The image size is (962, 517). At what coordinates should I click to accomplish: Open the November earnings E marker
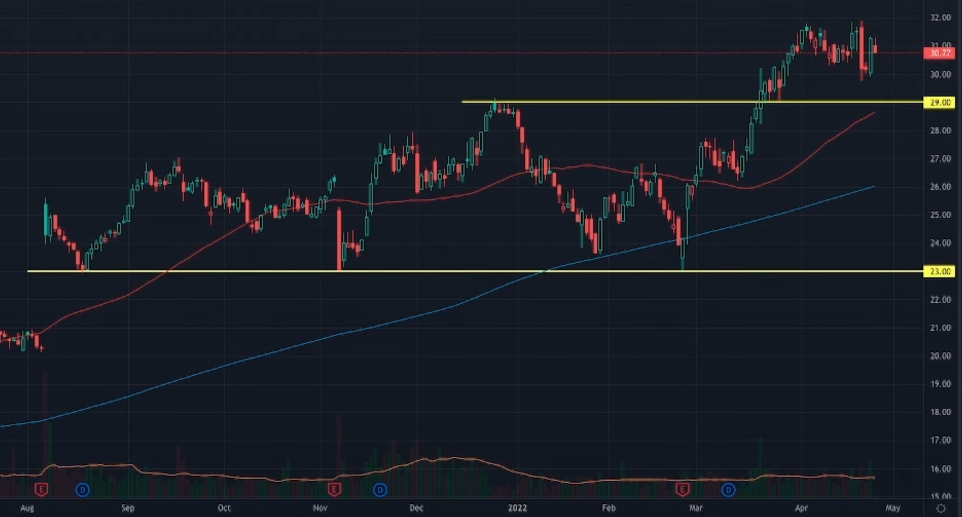pos(335,489)
